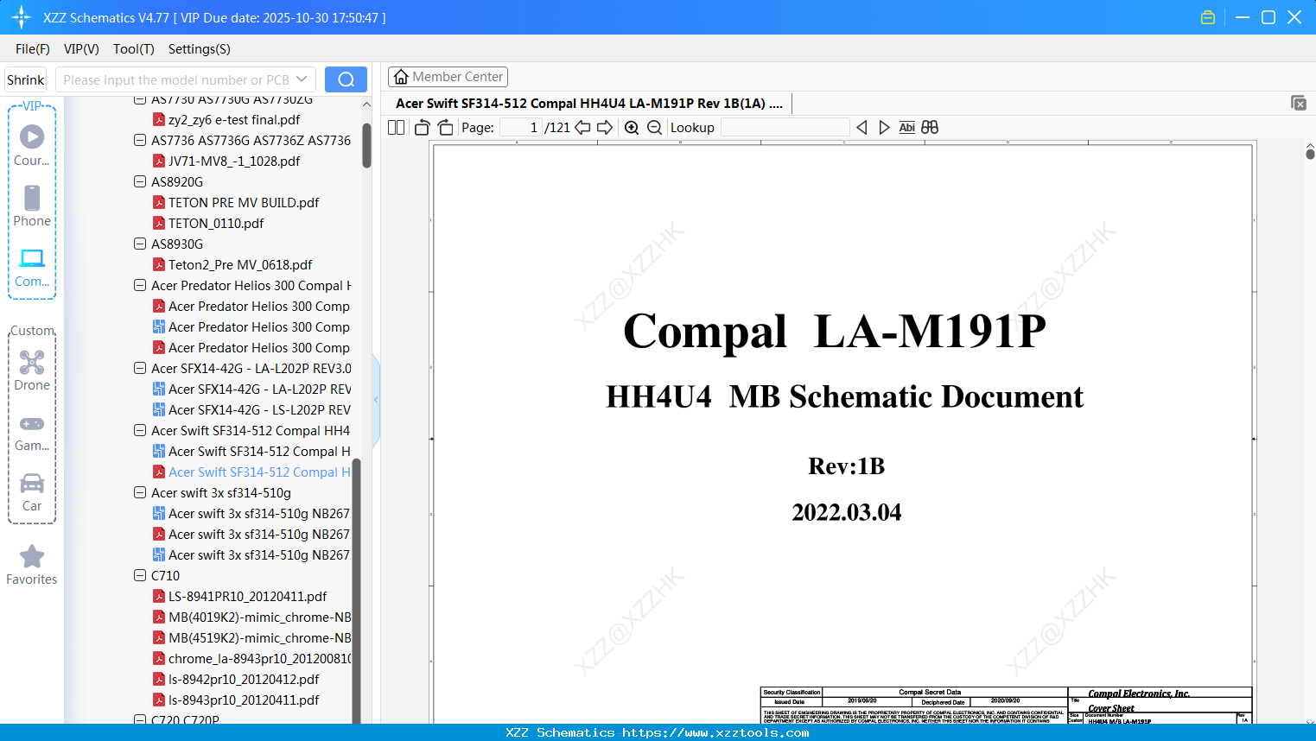Click the blue search button
Viewport: 1316px width, 741px height.
[346, 79]
